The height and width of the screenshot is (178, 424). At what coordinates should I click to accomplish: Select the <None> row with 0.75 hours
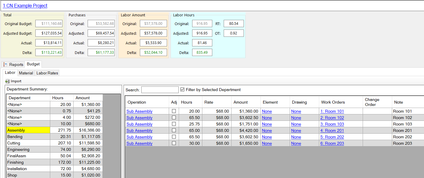[55, 111]
